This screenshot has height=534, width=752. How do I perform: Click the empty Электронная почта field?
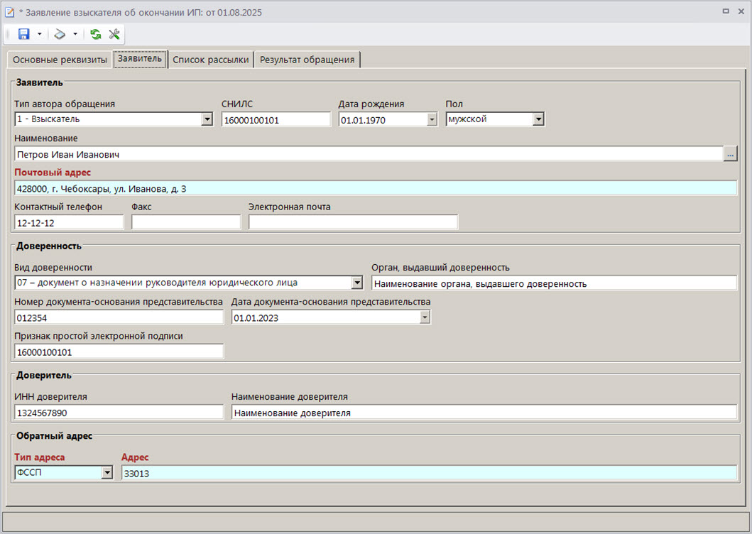tap(353, 223)
